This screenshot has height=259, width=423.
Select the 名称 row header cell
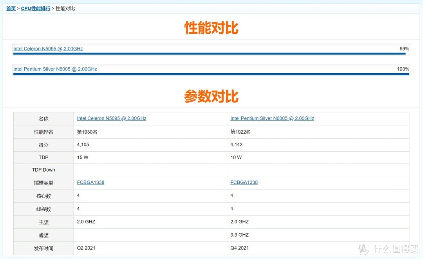click(x=43, y=118)
